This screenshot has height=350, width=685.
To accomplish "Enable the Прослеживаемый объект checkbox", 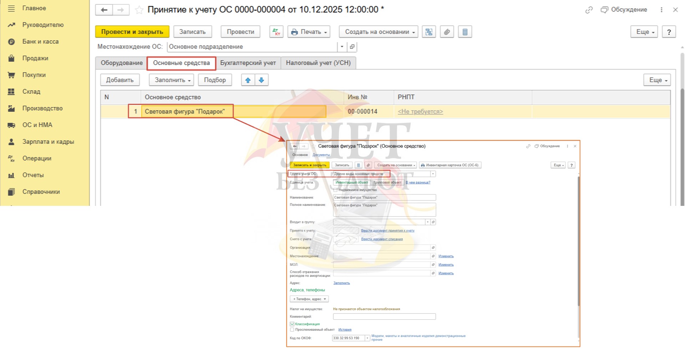I will [292, 330].
